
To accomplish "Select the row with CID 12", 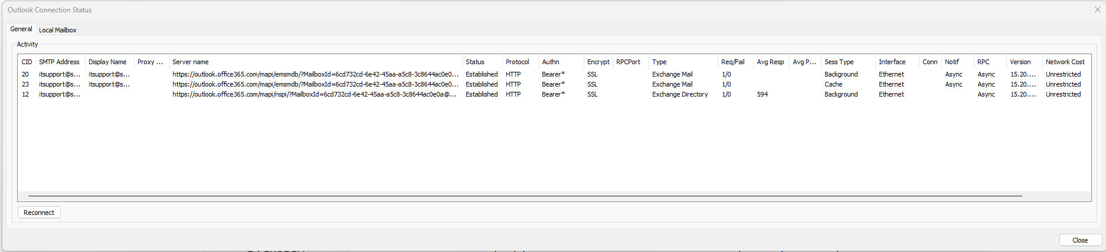I will [x=554, y=94].
